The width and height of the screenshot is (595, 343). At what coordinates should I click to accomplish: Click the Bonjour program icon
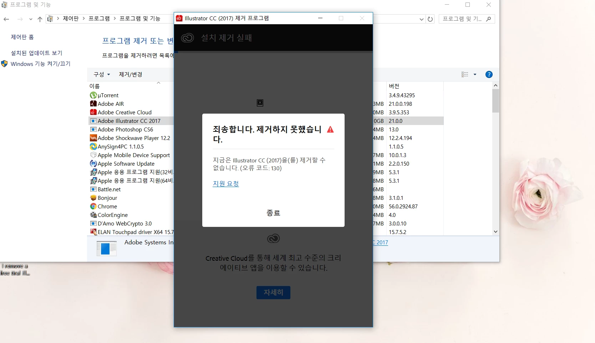93,198
